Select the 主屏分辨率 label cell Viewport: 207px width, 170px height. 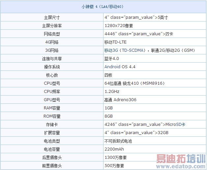pyautogui.click(x=52, y=26)
